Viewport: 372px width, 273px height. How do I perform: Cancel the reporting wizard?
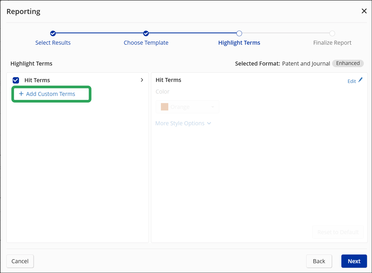tap(20, 261)
